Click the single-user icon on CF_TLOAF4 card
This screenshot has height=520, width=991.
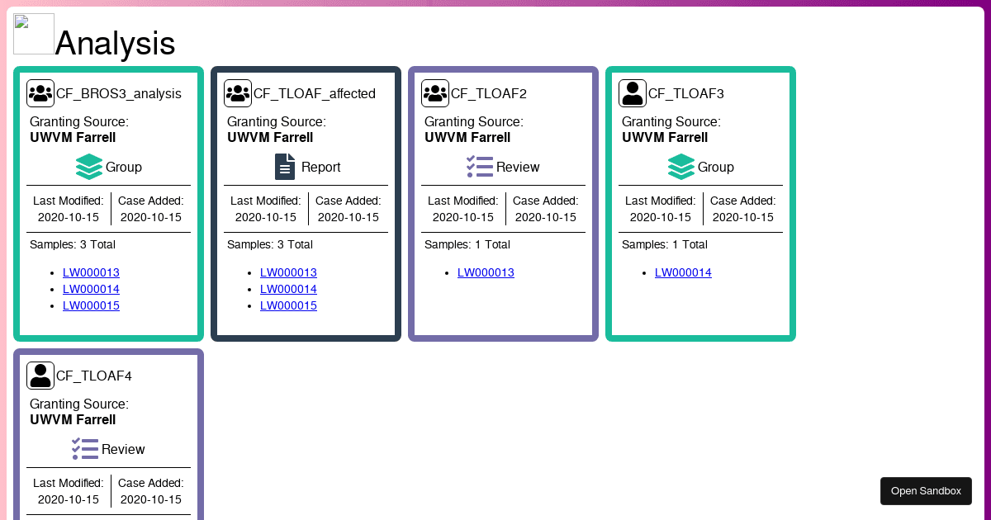(40, 375)
